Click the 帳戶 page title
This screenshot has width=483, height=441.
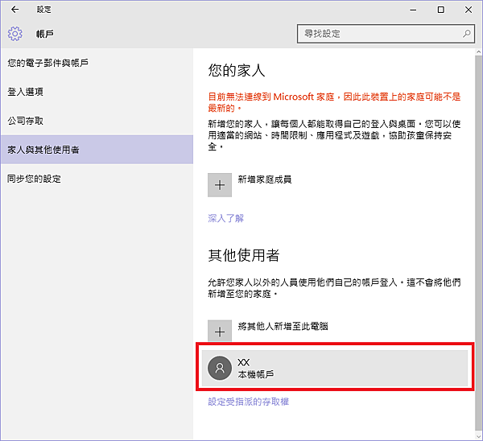click(x=45, y=34)
